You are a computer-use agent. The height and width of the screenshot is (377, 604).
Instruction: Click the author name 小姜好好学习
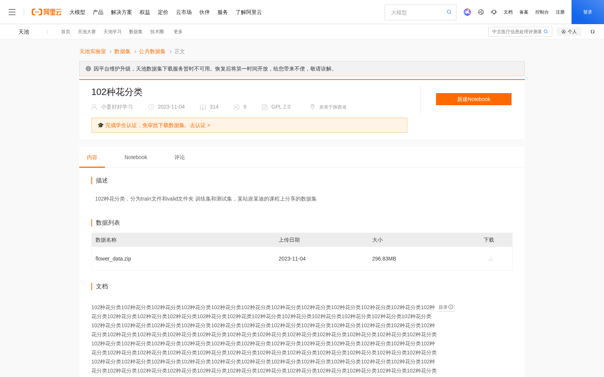pyautogui.click(x=117, y=107)
